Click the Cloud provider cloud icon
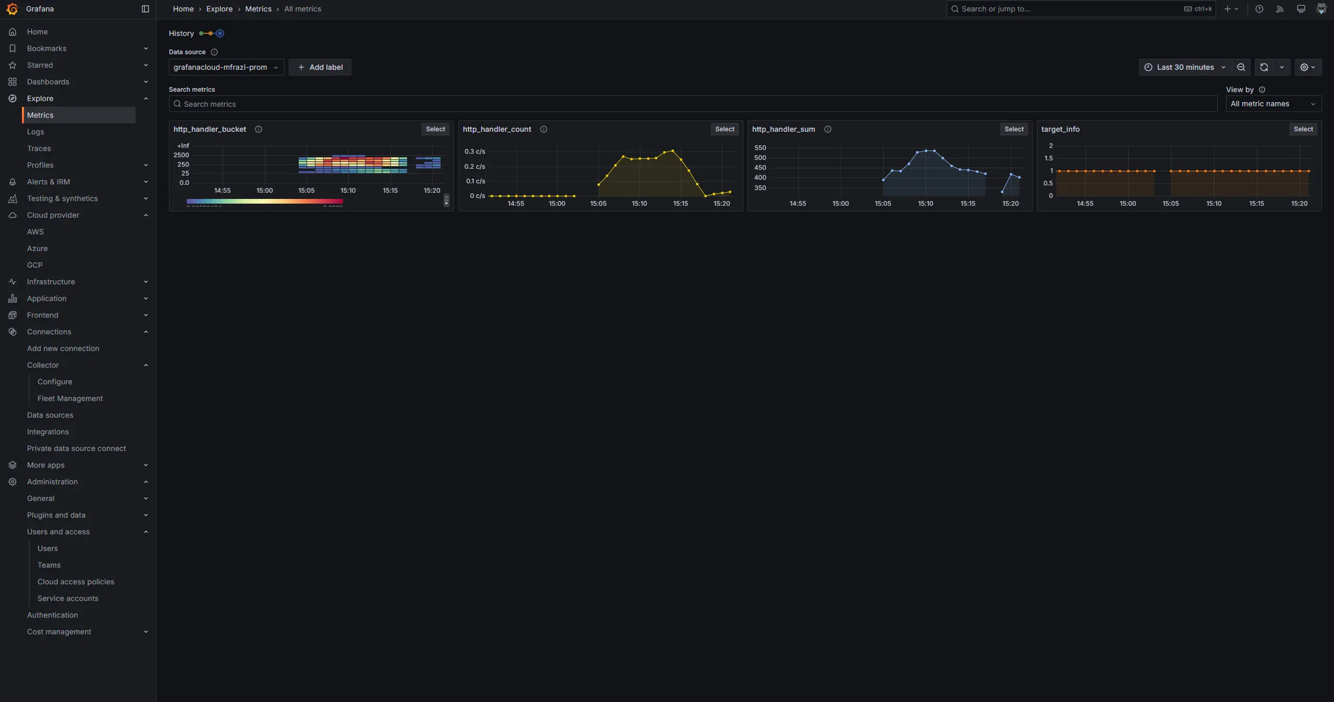Screen dimensions: 1334x702 (x=13, y=215)
